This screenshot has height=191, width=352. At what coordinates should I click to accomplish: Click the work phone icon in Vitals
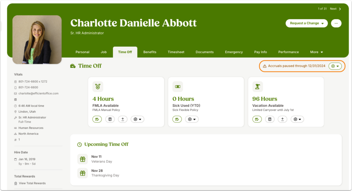(16, 82)
